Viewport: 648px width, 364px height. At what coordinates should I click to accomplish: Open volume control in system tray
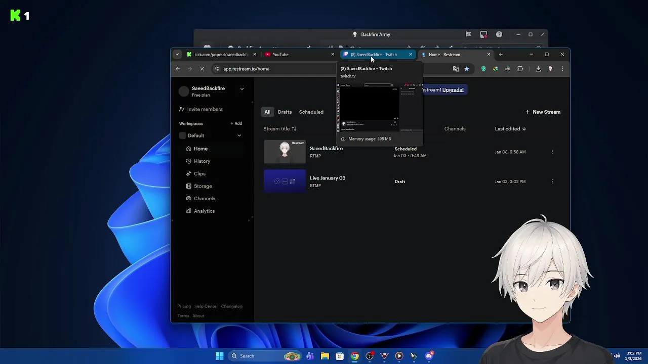click(x=617, y=356)
